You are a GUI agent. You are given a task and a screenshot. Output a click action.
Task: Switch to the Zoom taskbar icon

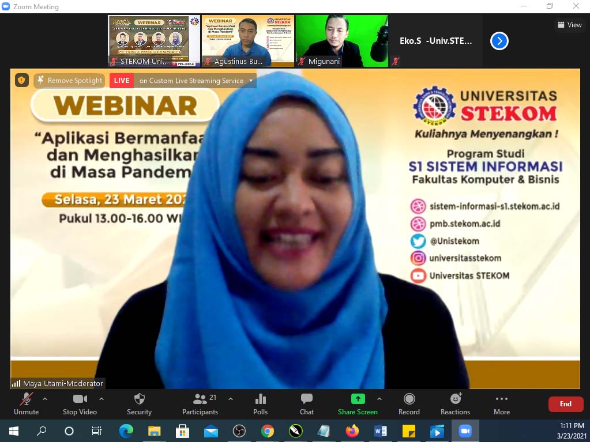(x=465, y=430)
